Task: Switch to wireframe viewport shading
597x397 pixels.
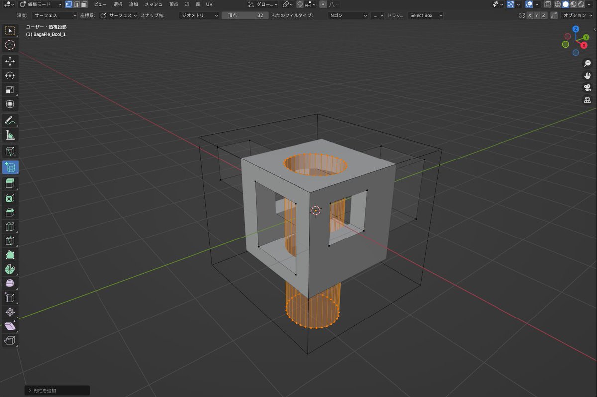Action: 558,4
